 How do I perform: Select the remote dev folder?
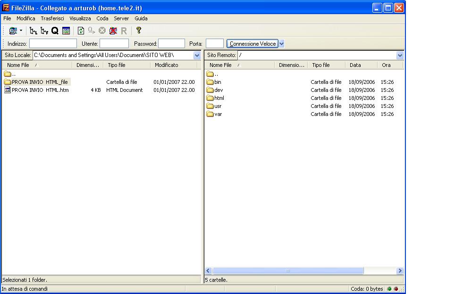(x=215, y=90)
